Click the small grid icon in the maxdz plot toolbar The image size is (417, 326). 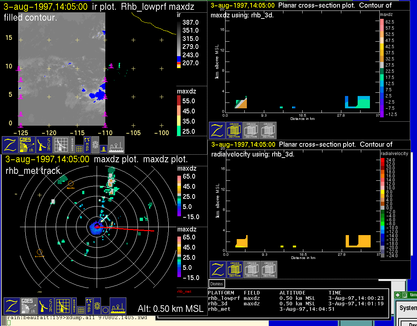pos(81,310)
